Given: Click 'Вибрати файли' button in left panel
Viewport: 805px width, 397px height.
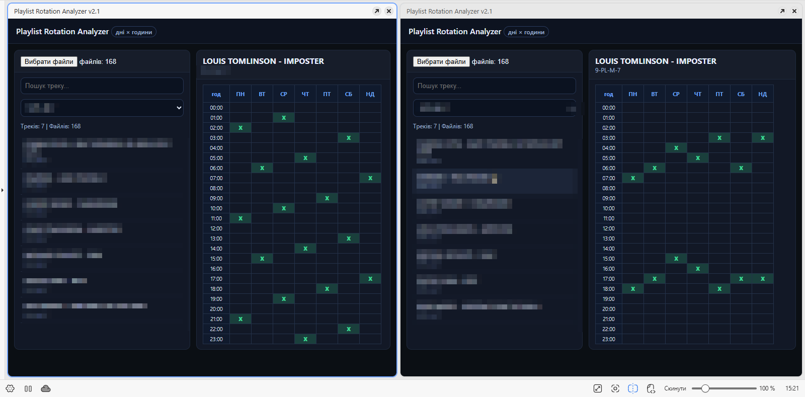Looking at the screenshot, I should [x=49, y=61].
